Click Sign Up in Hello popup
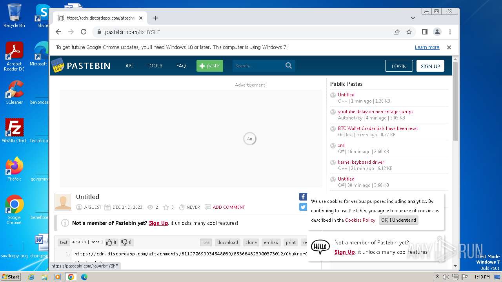502x282 pixels. coord(345,252)
